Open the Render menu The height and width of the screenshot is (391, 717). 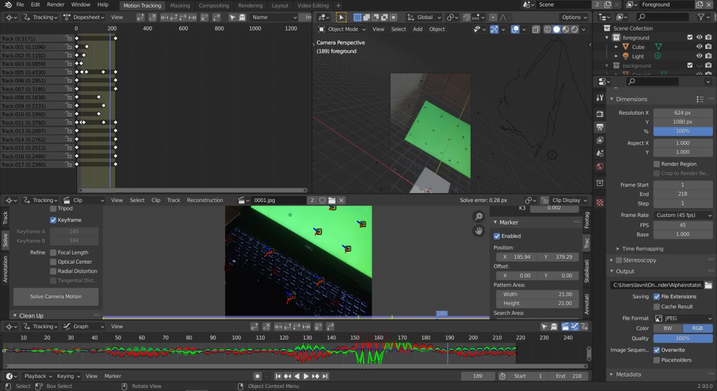pyautogui.click(x=56, y=5)
